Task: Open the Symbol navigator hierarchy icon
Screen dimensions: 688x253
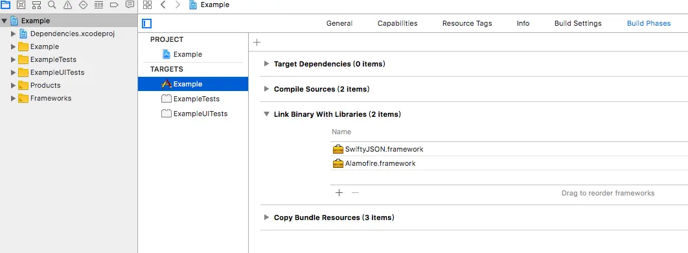Action: [x=37, y=5]
